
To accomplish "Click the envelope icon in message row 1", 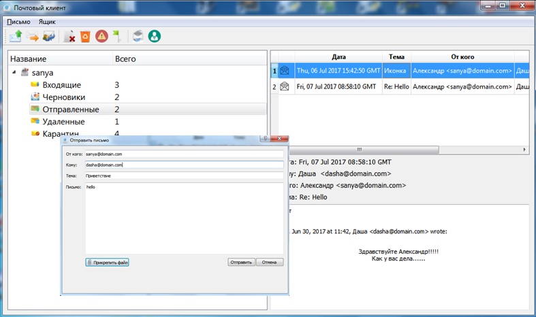I will point(285,71).
